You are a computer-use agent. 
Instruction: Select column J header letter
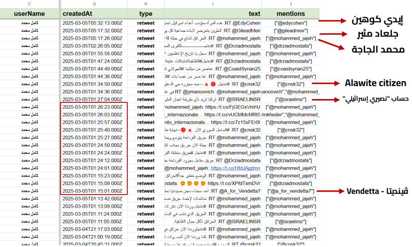290,4
